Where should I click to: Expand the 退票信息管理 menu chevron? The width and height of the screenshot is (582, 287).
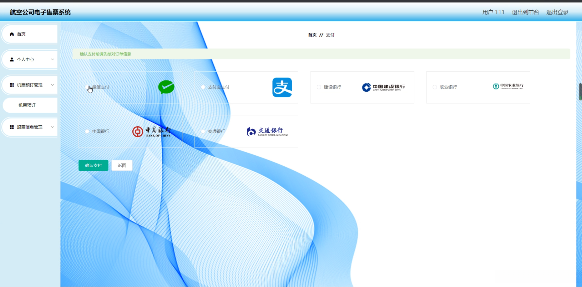click(53, 127)
